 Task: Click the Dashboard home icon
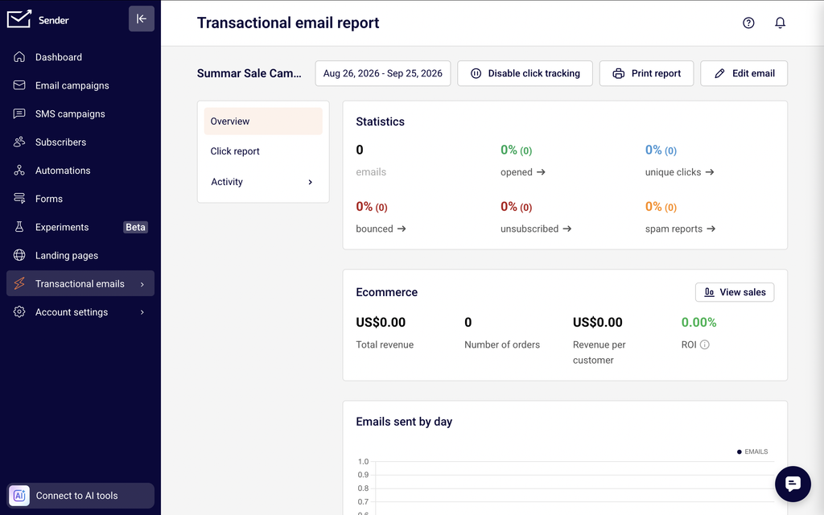[19, 57]
